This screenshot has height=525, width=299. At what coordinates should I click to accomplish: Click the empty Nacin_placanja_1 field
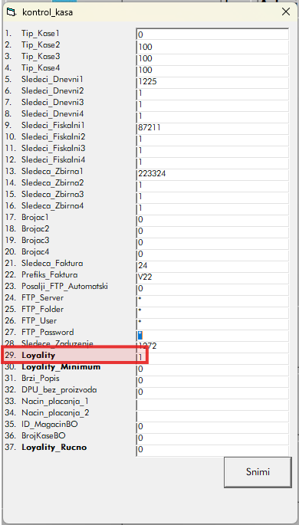(212, 403)
